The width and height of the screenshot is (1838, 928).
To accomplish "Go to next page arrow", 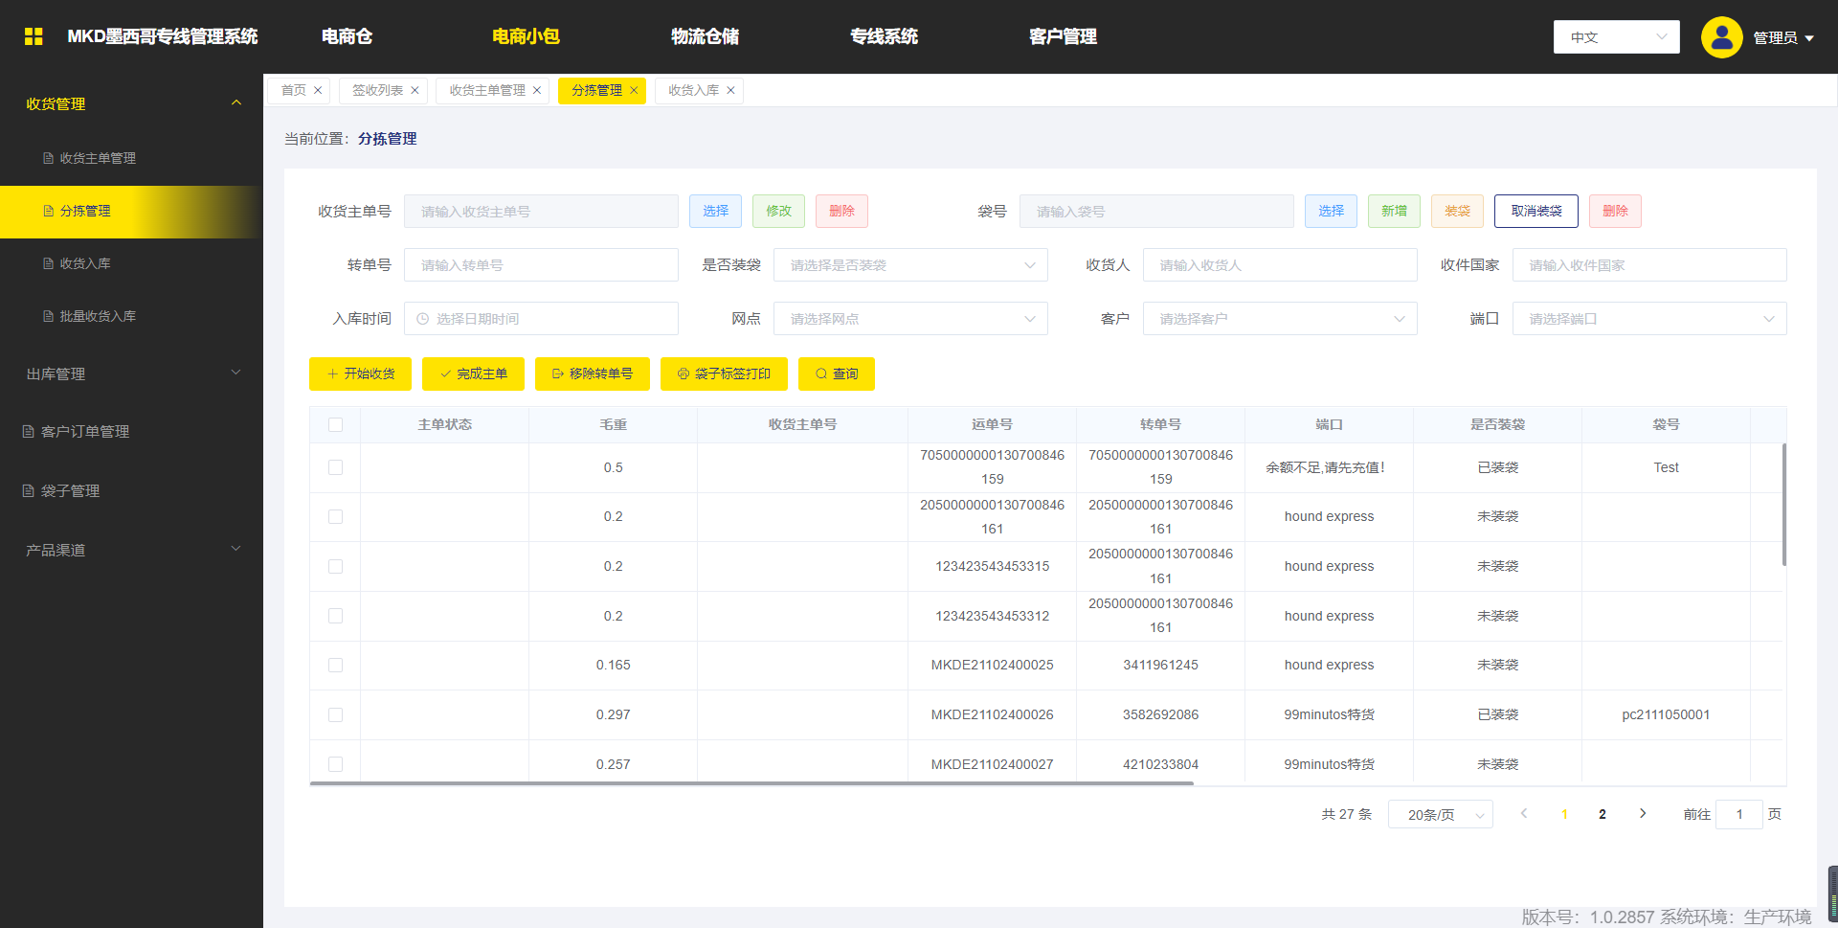I will 1643,814.
